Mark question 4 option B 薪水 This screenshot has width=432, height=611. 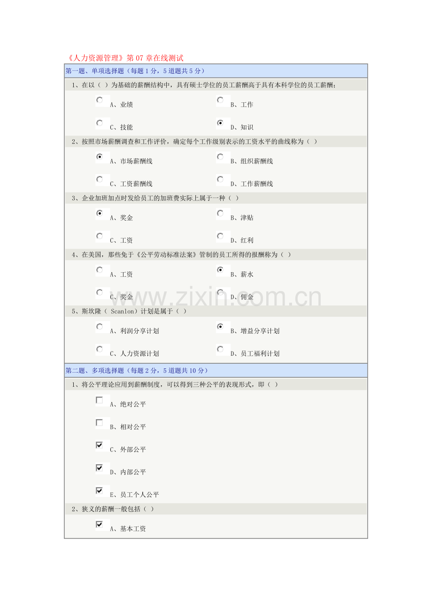coord(220,270)
